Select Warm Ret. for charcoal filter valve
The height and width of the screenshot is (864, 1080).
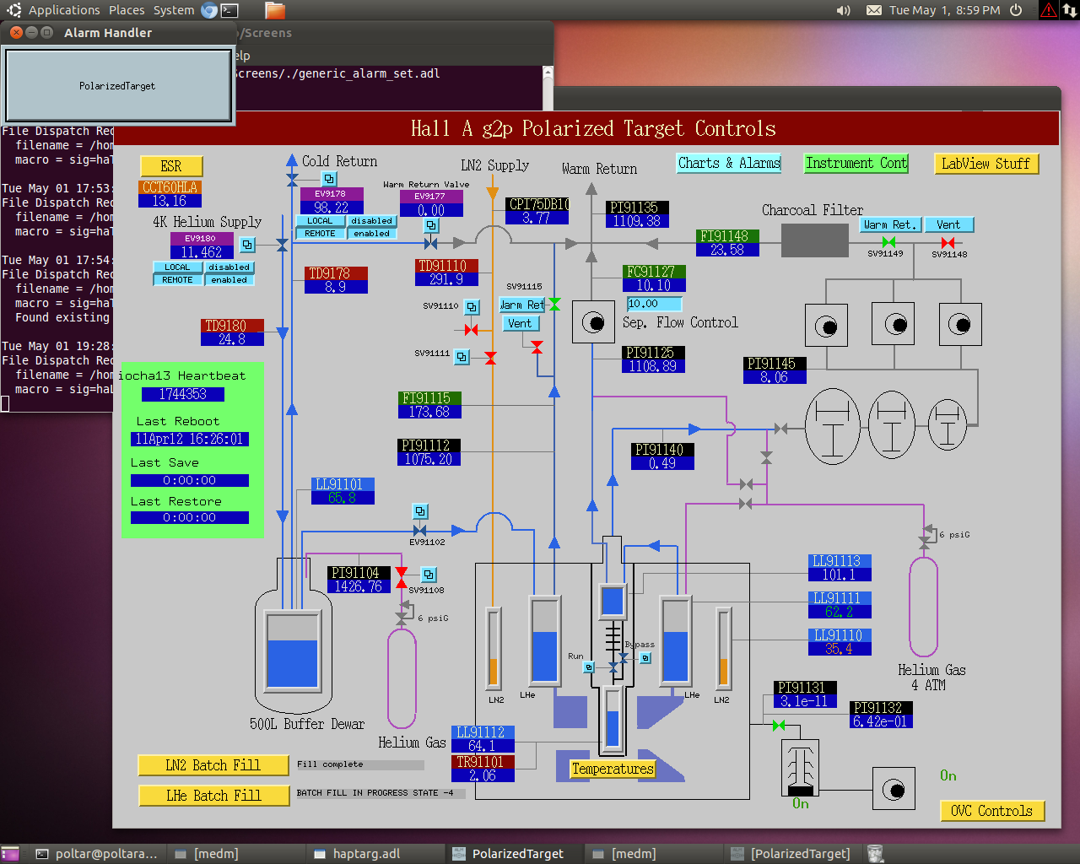point(889,224)
